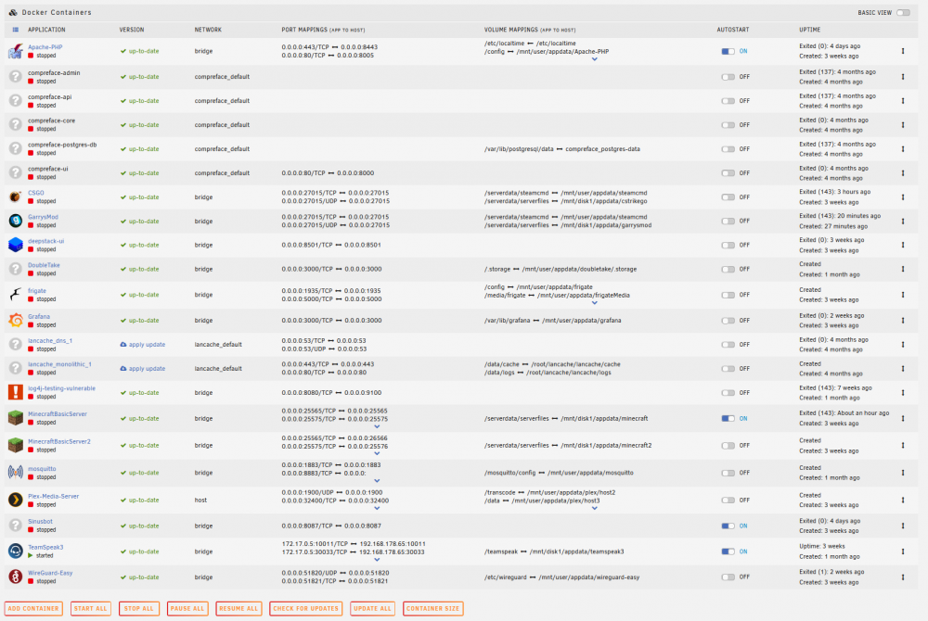The width and height of the screenshot is (928, 621).
Task: Expand frigate volume mappings chevron
Action: tap(594, 303)
